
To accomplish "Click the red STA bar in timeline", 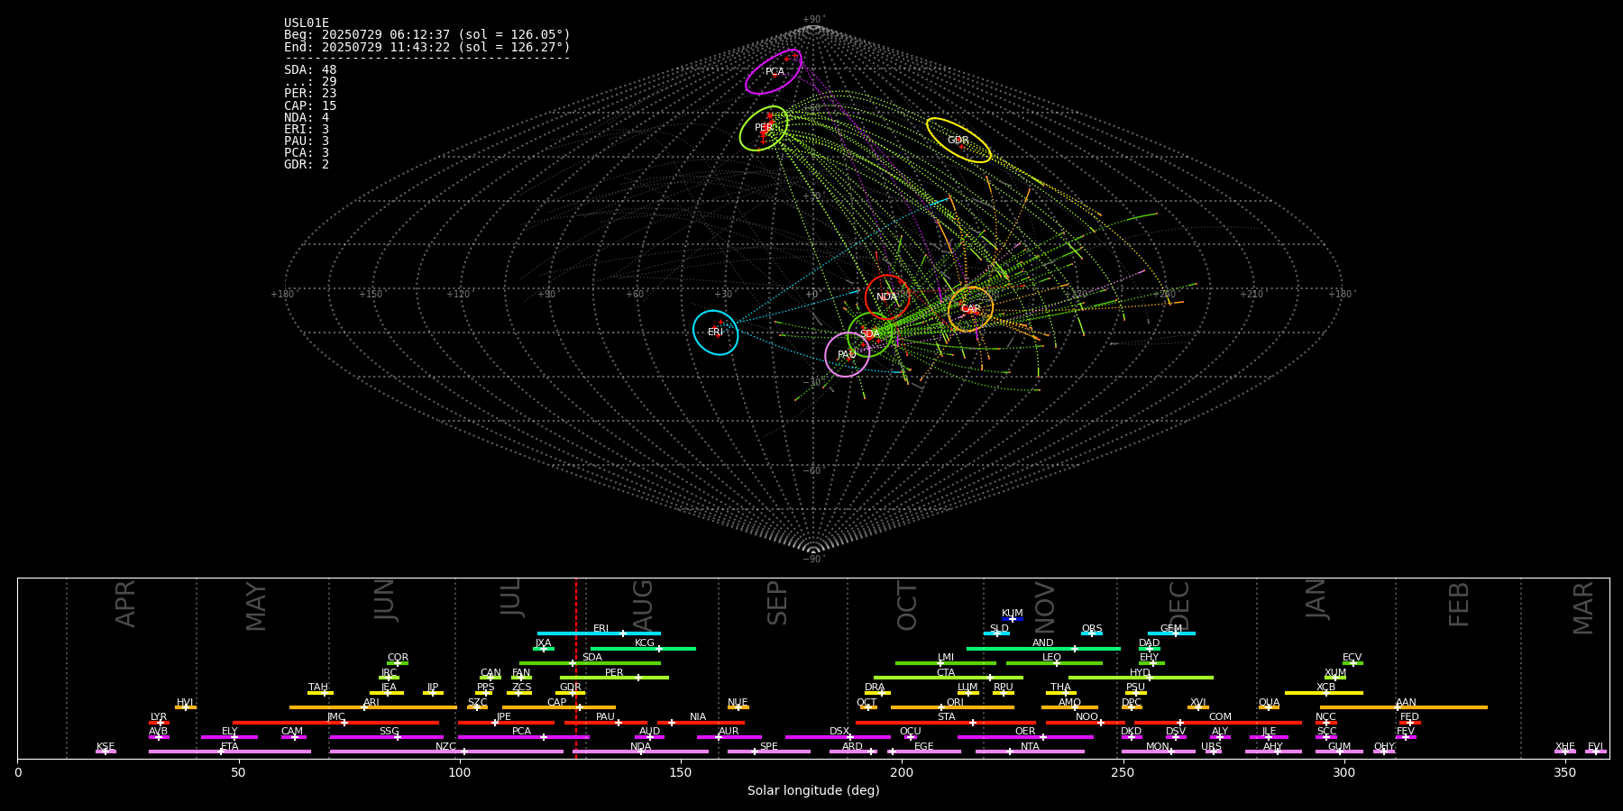I will click(x=946, y=722).
